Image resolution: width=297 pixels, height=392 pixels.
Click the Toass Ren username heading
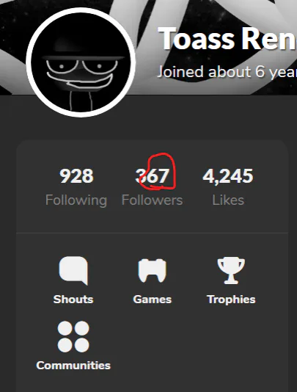pyautogui.click(x=227, y=39)
